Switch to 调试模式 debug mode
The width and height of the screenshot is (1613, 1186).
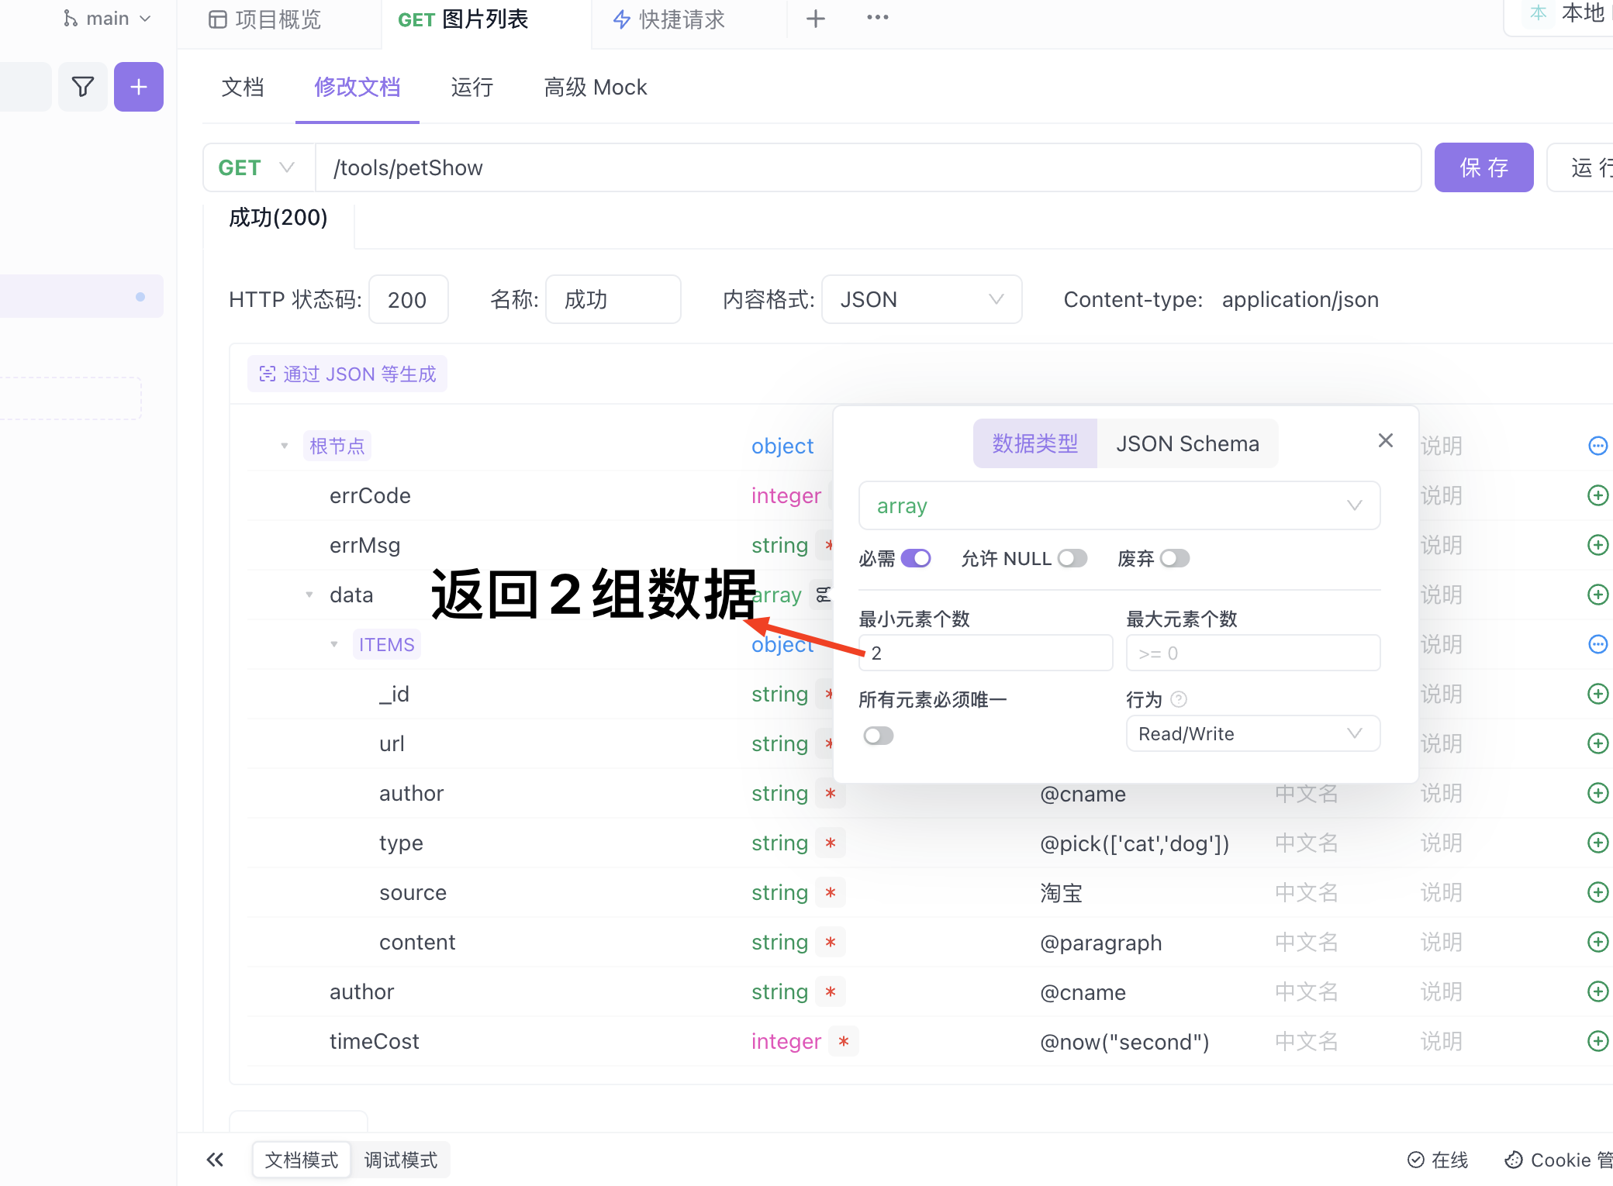click(x=401, y=1160)
